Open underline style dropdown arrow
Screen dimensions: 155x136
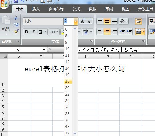pyautogui.click(x=46, y=32)
